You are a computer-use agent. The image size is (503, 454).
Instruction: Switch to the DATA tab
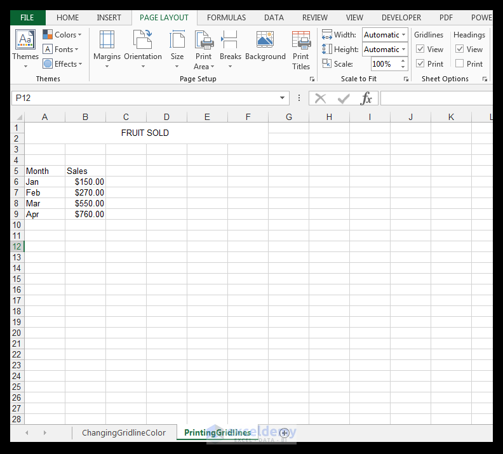[x=274, y=18]
